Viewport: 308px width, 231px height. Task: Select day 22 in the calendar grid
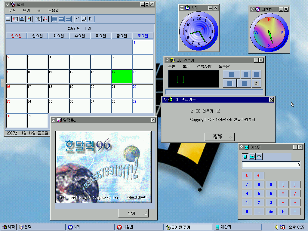point(143,91)
